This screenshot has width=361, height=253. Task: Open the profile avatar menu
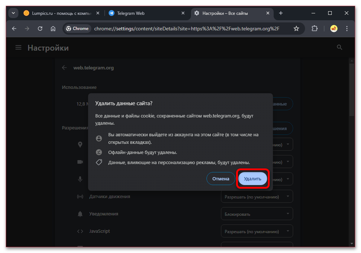tap(334, 29)
